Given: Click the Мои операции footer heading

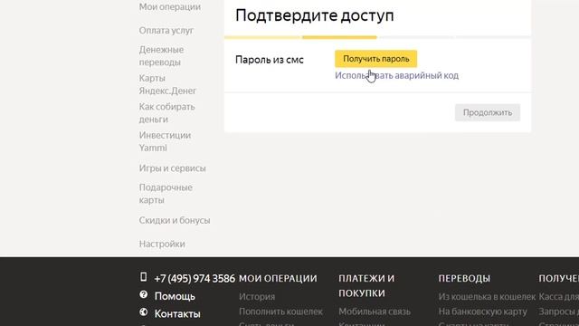Looking at the screenshot, I should click(278, 278).
